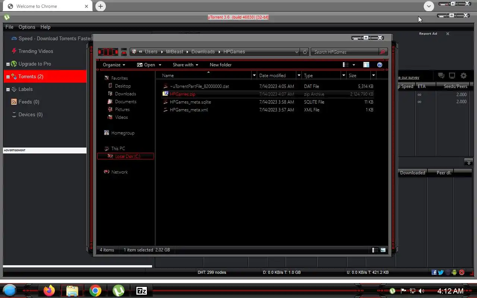Click the Explorer change view icon

tap(345, 65)
